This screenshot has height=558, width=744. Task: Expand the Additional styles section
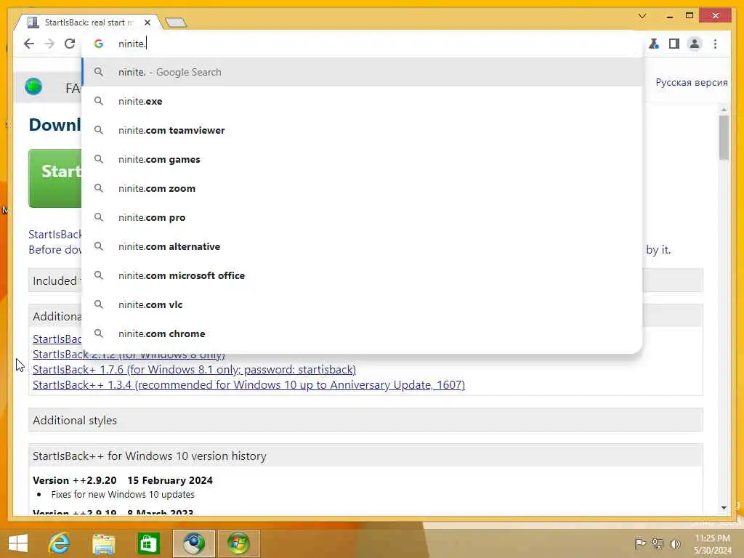[x=365, y=420]
